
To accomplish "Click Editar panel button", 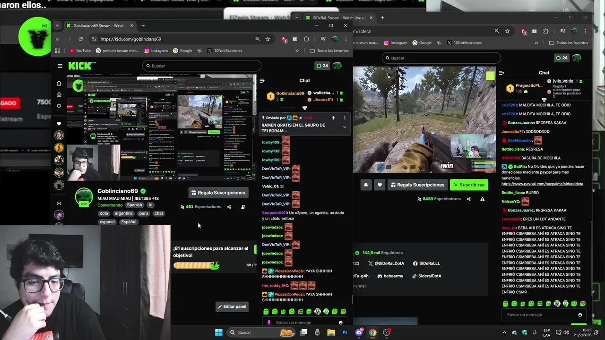I will 232,306.
